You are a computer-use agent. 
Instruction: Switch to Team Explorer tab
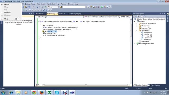coord(154,85)
